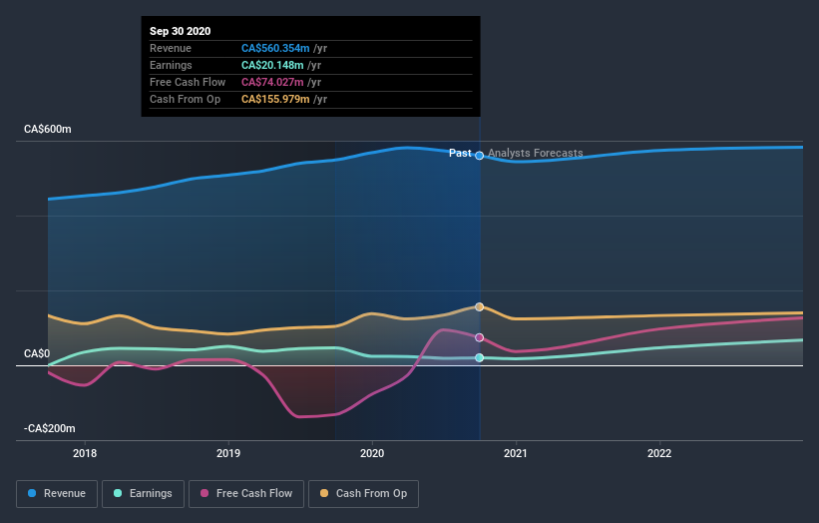Click the Past label on chart
819x523 pixels.
click(460, 153)
